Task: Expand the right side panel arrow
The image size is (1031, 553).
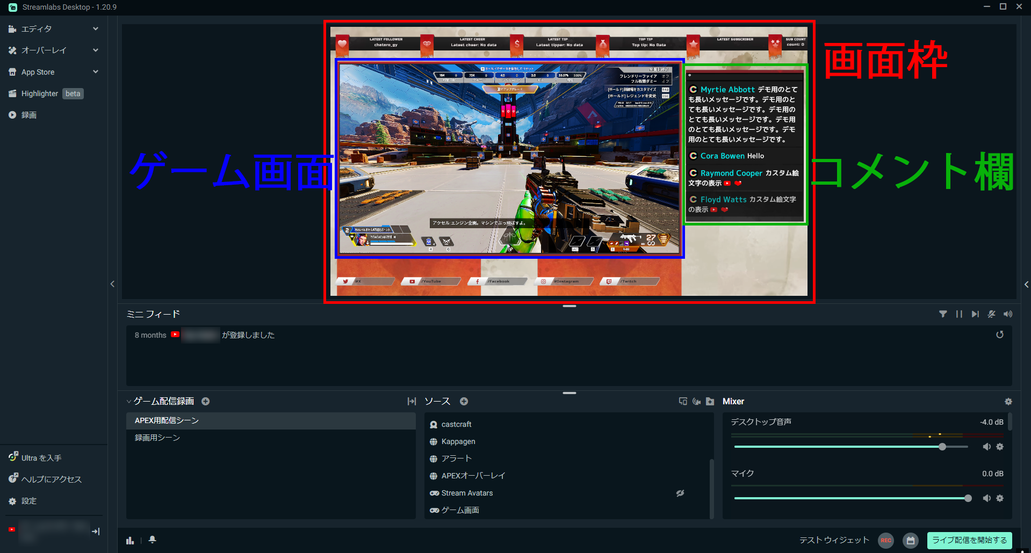Action: click(1026, 285)
